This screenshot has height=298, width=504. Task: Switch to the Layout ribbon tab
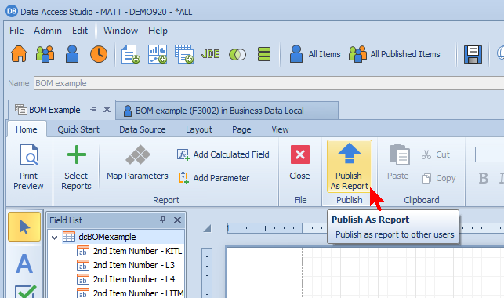click(x=199, y=129)
